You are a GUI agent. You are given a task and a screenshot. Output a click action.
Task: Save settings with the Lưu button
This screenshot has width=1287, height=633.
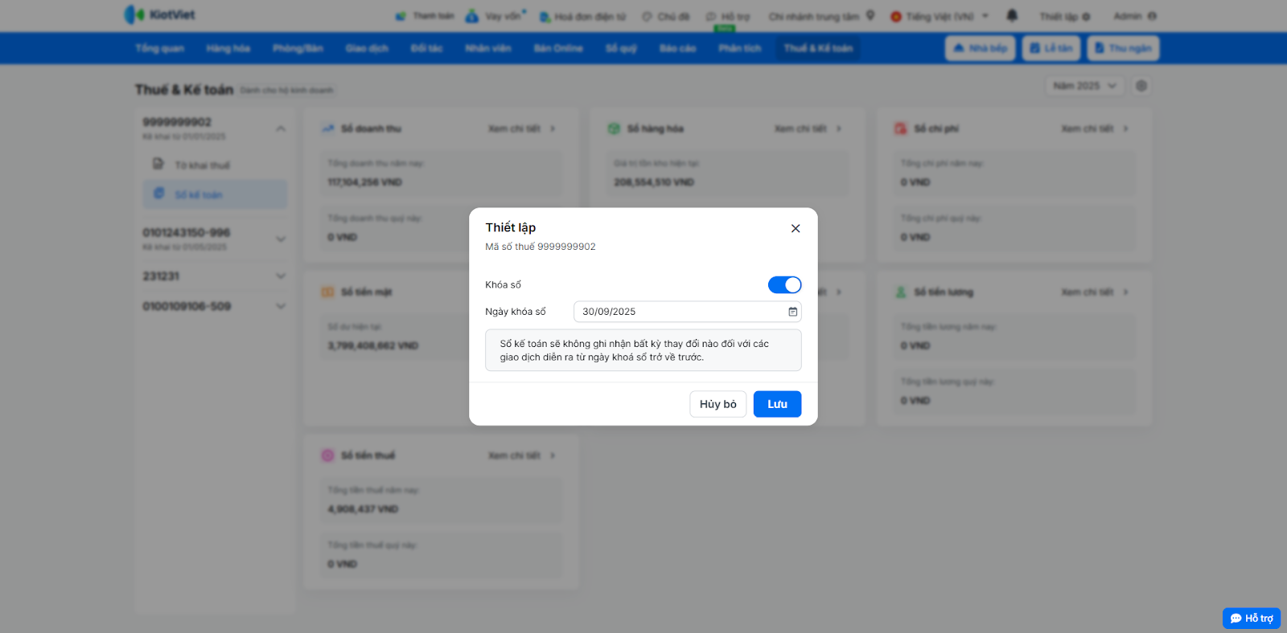777,404
